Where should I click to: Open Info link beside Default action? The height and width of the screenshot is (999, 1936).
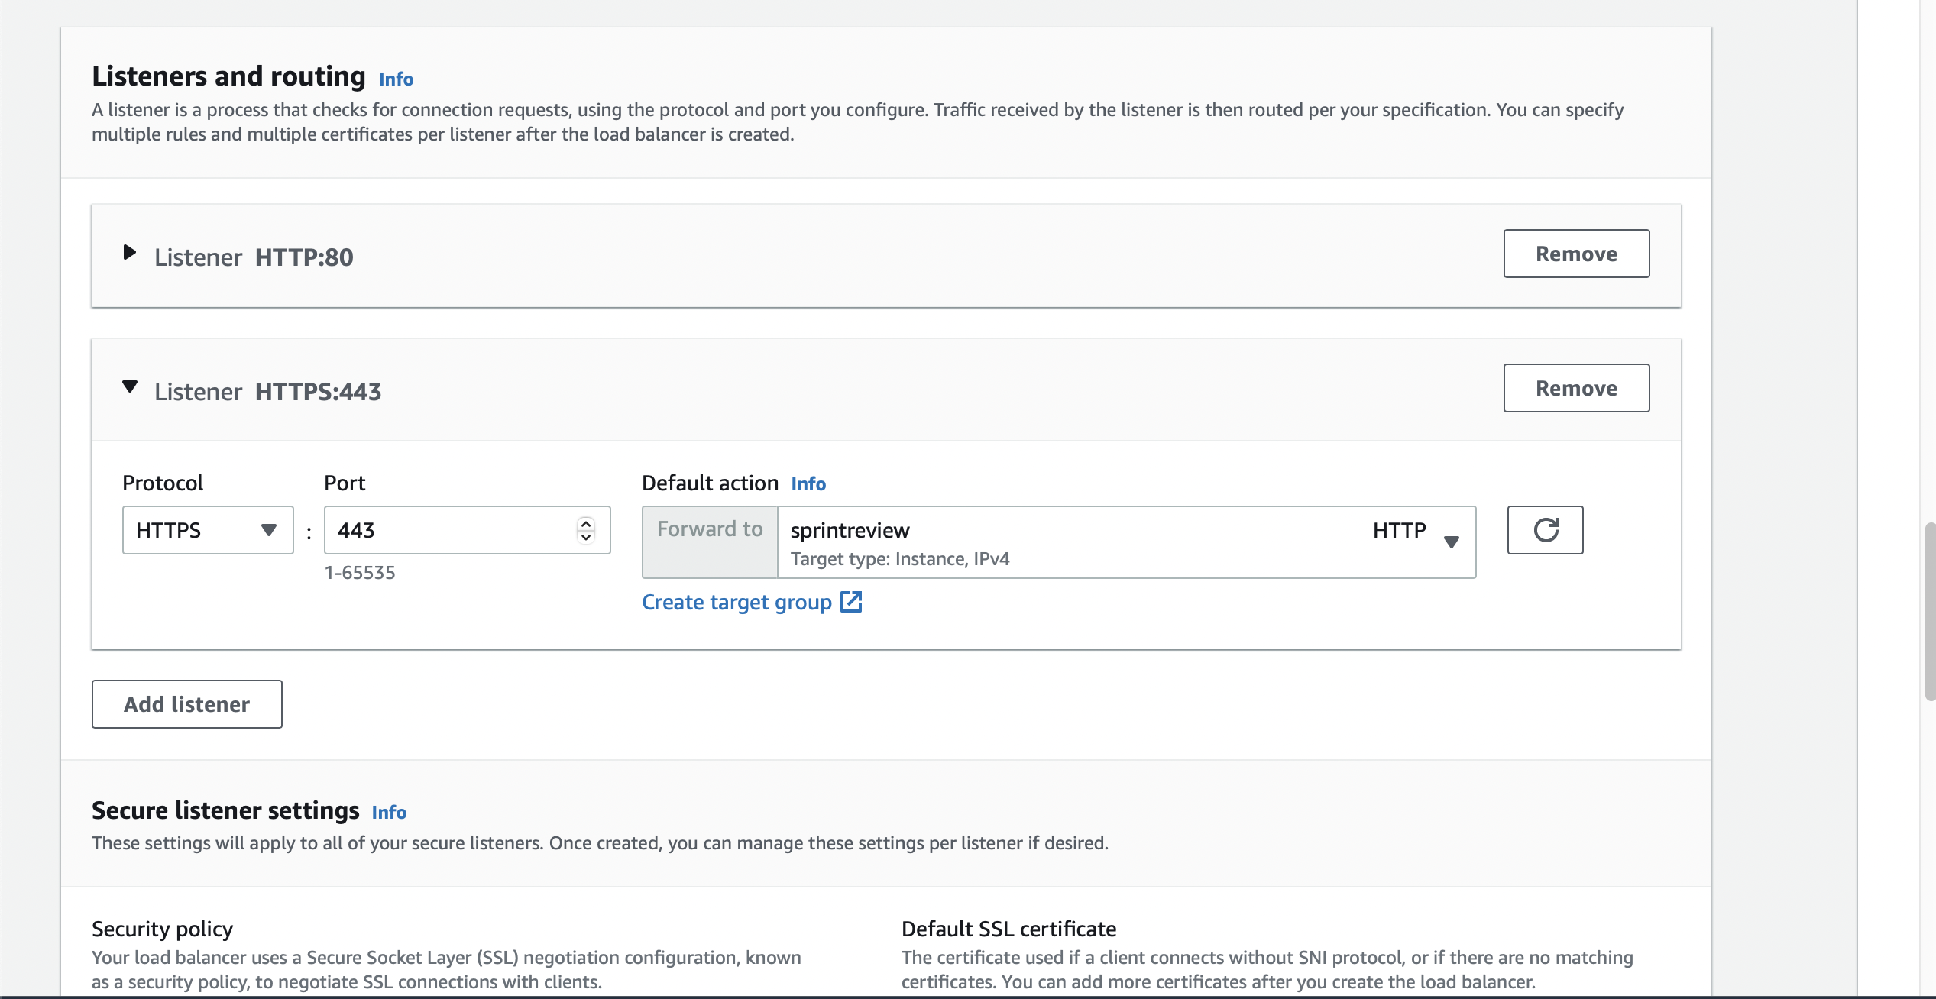click(808, 483)
